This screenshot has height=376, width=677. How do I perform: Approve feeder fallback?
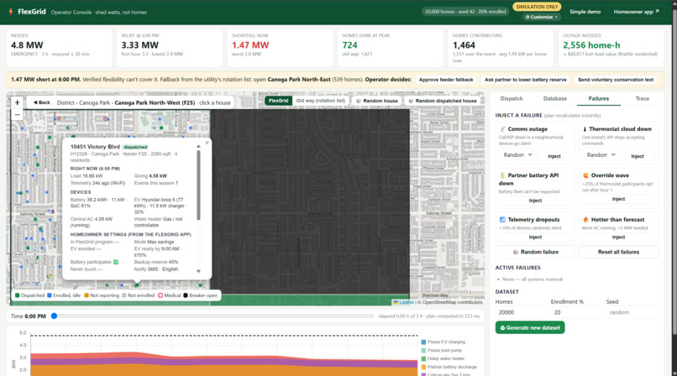[x=446, y=80]
